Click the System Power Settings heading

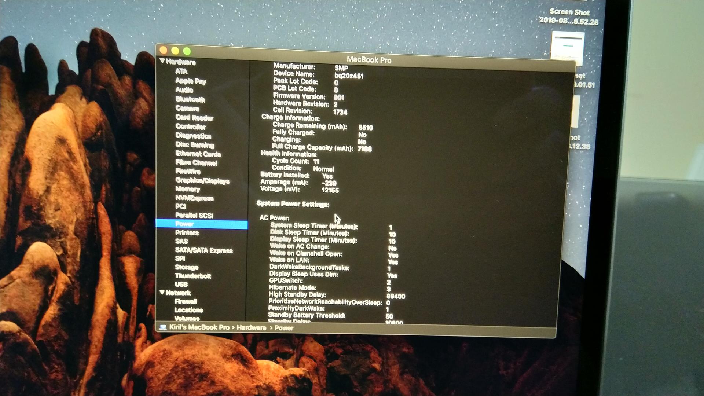click(293, 204)
